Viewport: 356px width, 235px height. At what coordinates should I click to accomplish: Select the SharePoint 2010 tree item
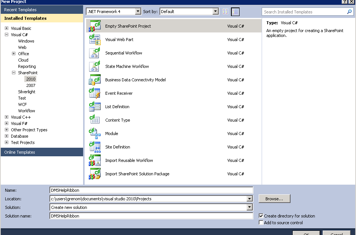pos(31,79)
